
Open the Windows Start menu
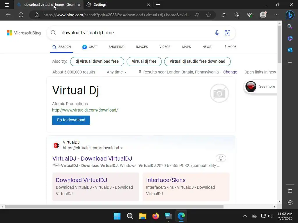click(117, 216)
